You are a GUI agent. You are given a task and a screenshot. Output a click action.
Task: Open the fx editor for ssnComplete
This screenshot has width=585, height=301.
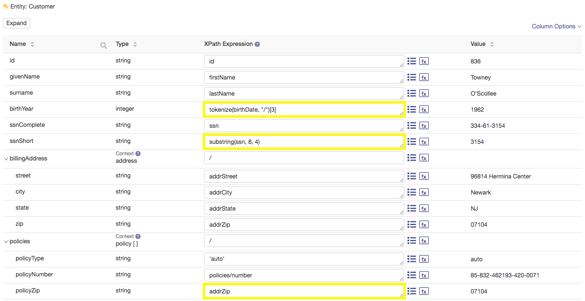pos(424,125)
